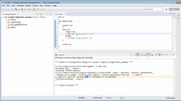Viewport: 181px width, 101px height.
Task: Click the Back navigation arrow icon
Action: [42, 9]
